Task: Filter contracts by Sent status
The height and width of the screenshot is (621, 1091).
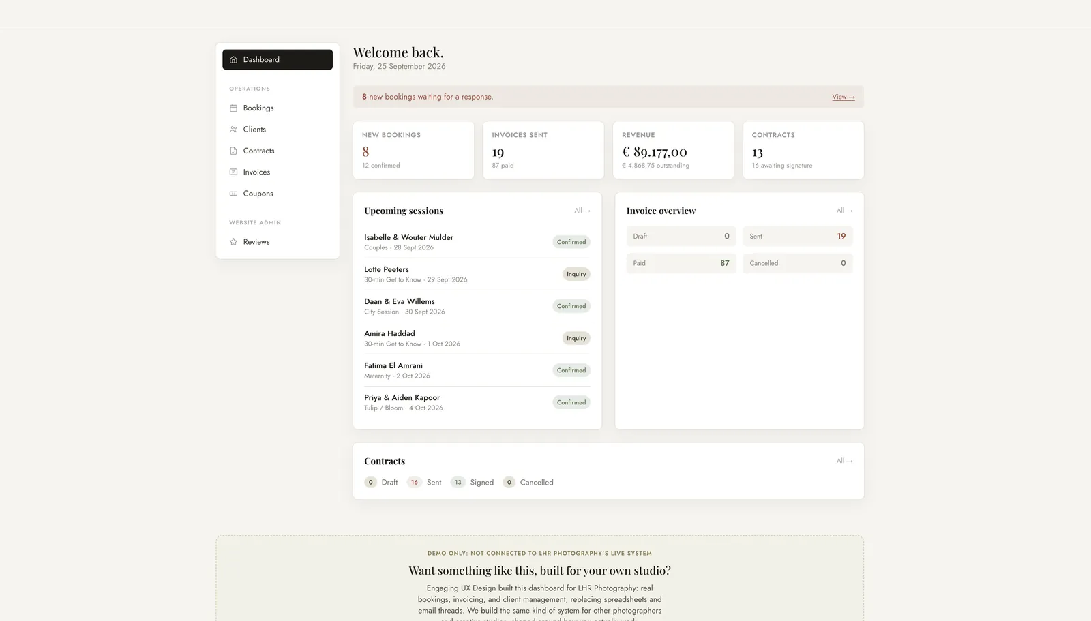Action: point(424,482)
